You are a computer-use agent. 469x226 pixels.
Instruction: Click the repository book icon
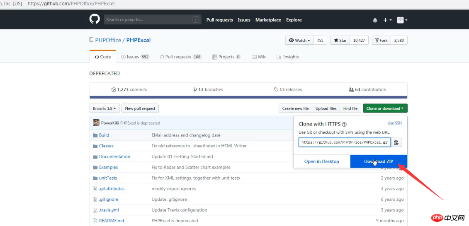[91, 40]
